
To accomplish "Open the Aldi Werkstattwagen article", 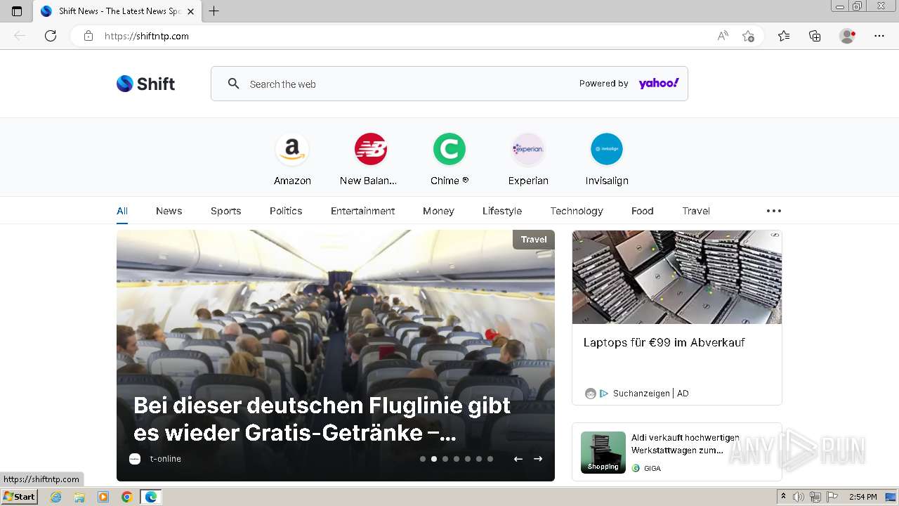I will pos(685,443).
